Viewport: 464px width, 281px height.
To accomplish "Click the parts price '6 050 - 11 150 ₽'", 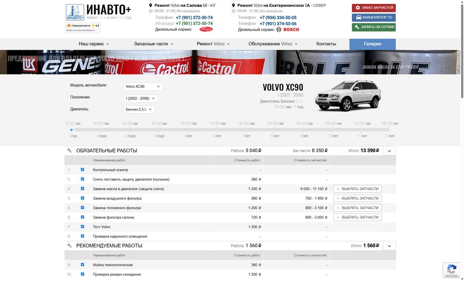I will tap(314, 189).
